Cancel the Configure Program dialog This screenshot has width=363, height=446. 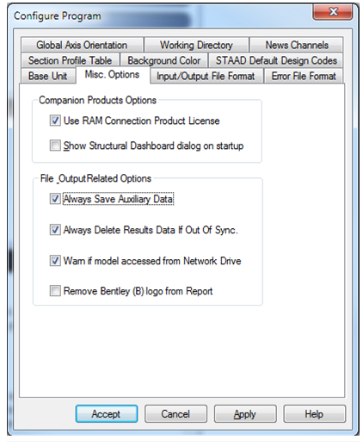pos(175,413)
